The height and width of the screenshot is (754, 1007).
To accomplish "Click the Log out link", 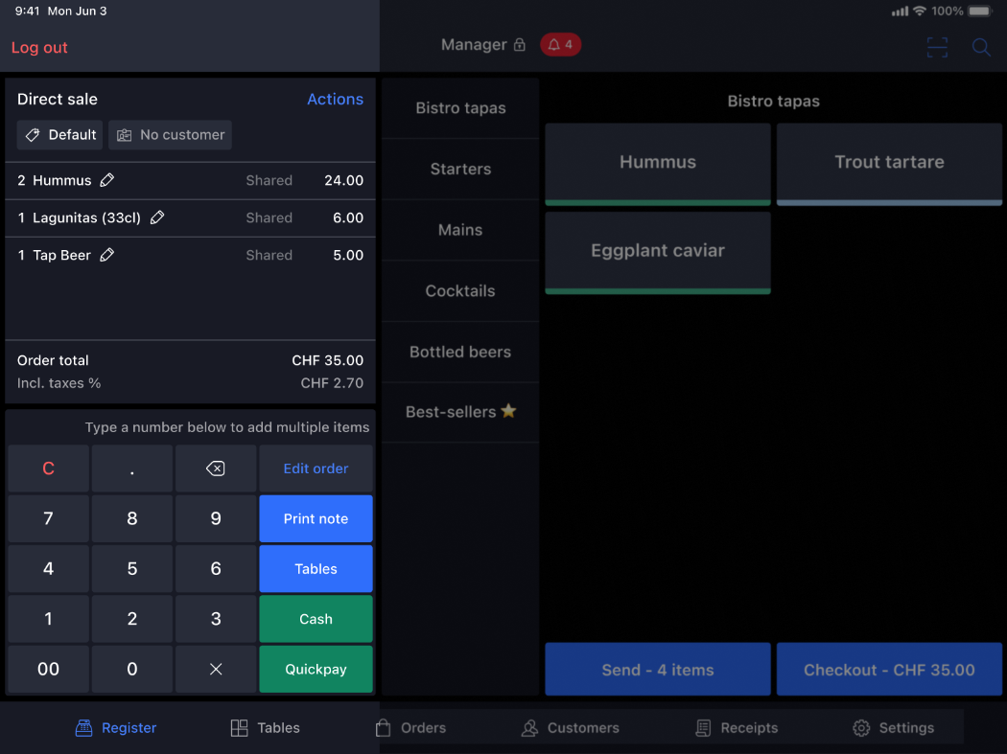I will tap(39, 48).
